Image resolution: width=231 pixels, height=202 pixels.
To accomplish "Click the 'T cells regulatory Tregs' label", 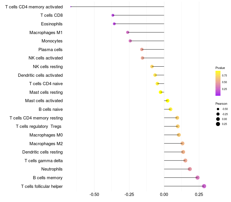I will tap(39, 126).
